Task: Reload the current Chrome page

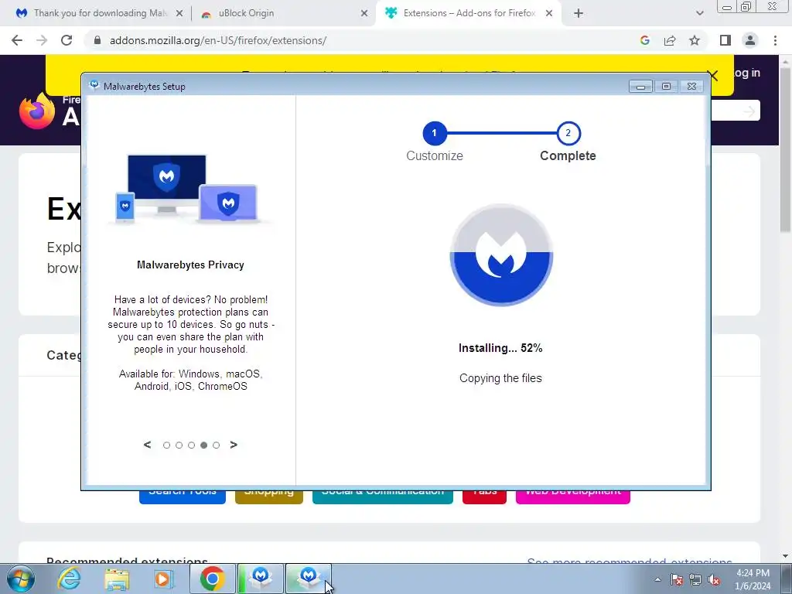Action: [67, 40]
